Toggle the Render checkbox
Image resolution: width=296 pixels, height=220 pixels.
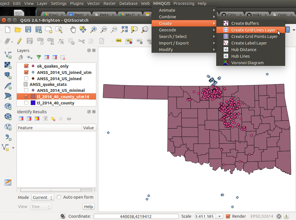228,216
